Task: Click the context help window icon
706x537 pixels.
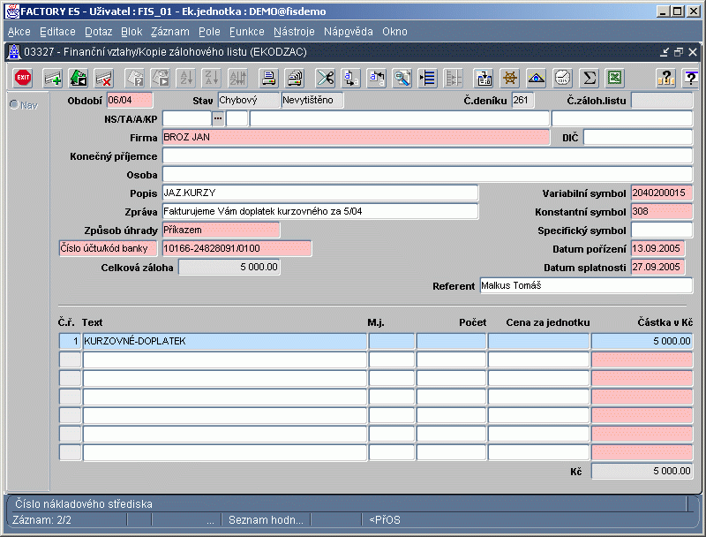Action: click(x=691, y=78)
